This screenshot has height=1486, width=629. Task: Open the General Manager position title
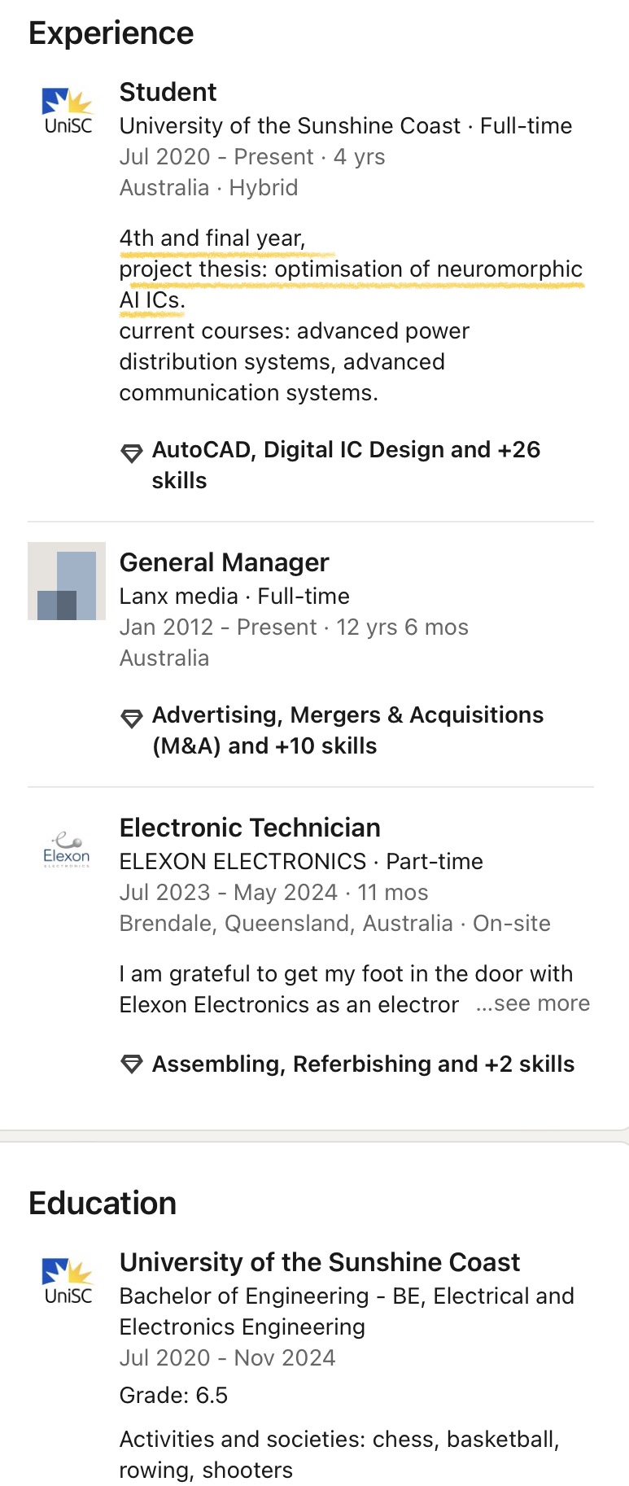[224, 562]
